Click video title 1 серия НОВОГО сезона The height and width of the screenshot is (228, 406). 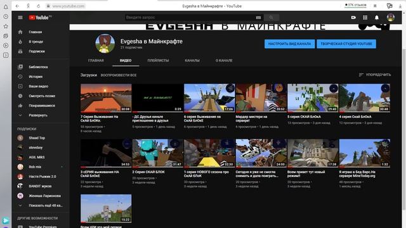(206, 174)
